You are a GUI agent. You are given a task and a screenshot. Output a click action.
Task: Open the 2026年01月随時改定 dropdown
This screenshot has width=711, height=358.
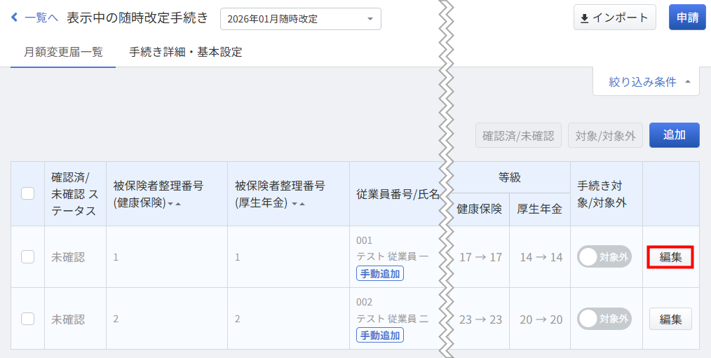pos(301,19)
